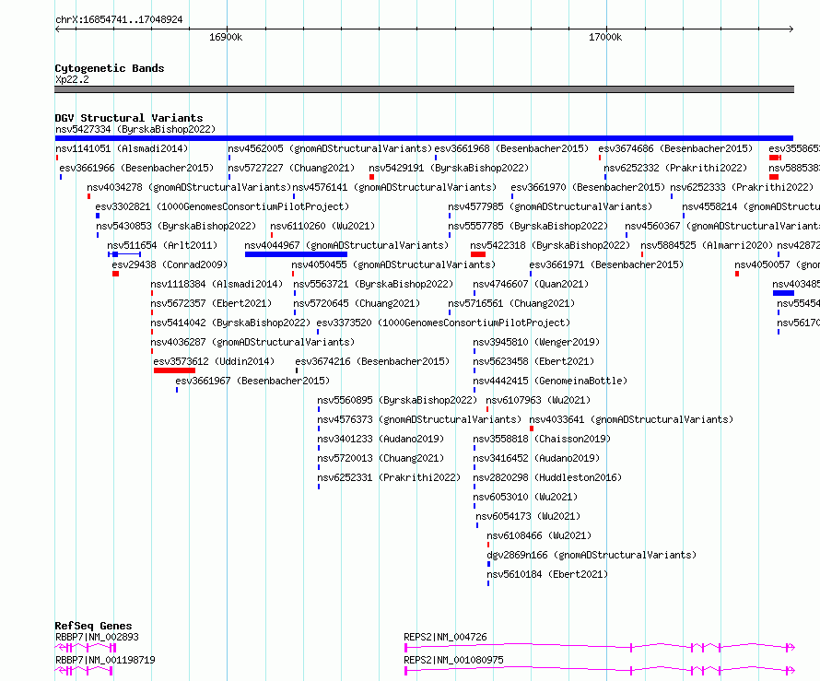Open nsv511654 (Arlt2011) variant
The width and height of the screenshot is (820, 681).
point(162,245)
